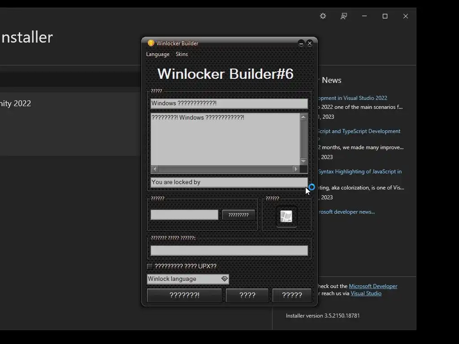The height and width of the screenshot is (344, 459).
Task: Maximize the Visual Studio Installer window
Action: coord(385,16)
